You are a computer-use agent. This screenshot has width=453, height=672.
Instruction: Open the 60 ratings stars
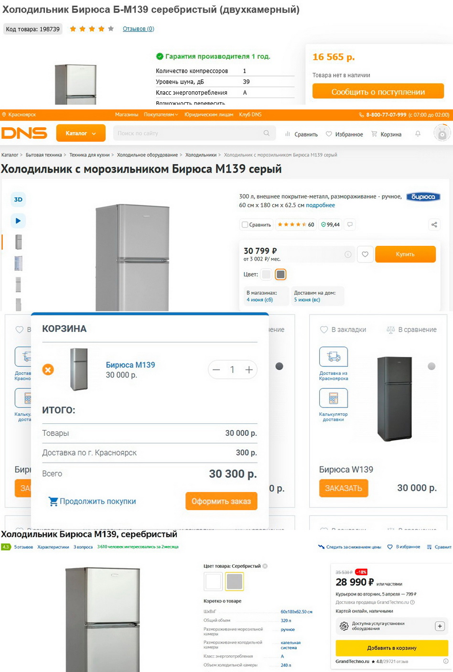(x=295, y=224)
